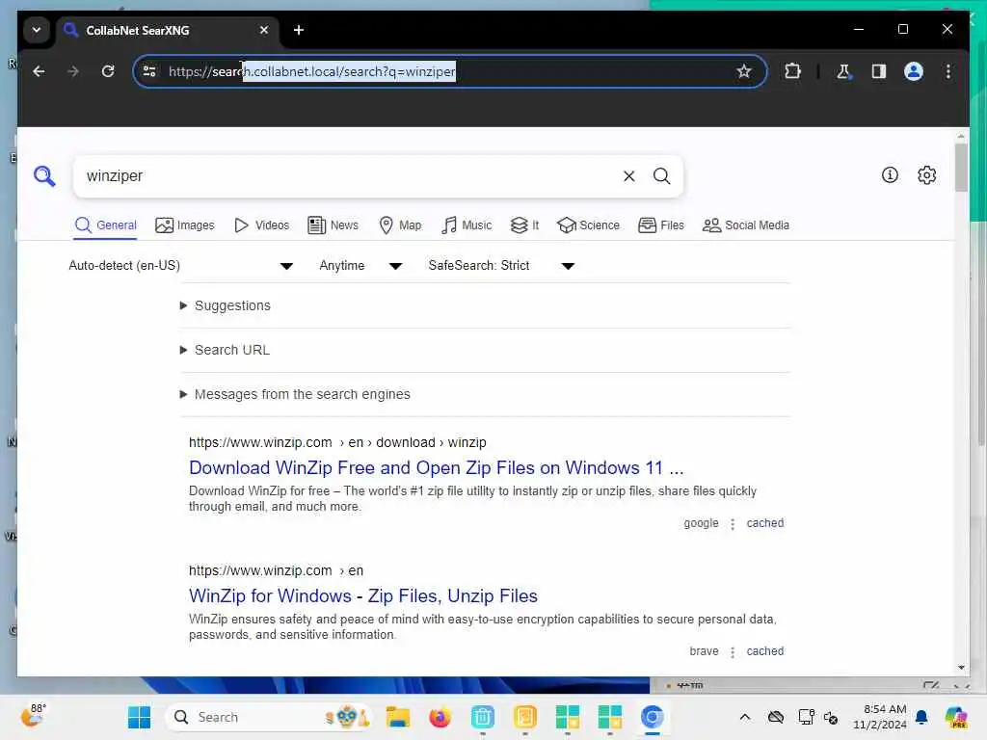987x740 pixels.
Task: Show hidden system tray icons
Action: point(745,717)
